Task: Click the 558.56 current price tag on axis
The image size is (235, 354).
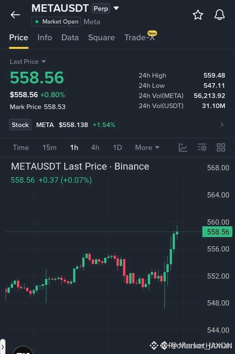Action: coord(217,232)
